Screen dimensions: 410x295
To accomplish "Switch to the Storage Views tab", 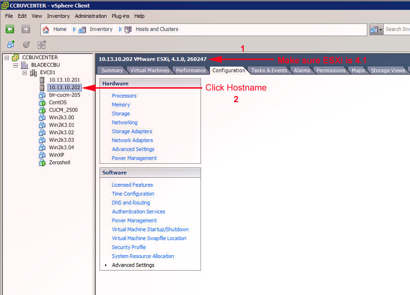I will point(388,70).
